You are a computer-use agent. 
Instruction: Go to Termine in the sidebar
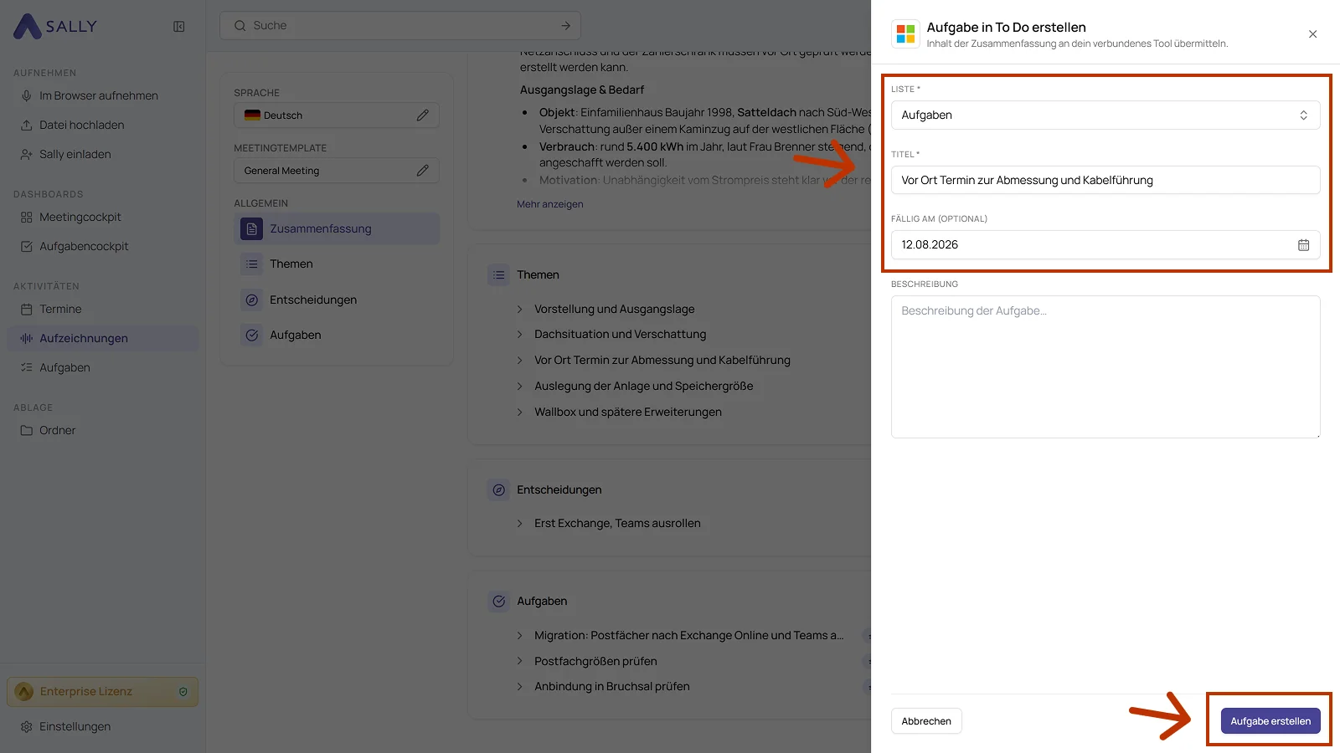(x=102, y=310)
